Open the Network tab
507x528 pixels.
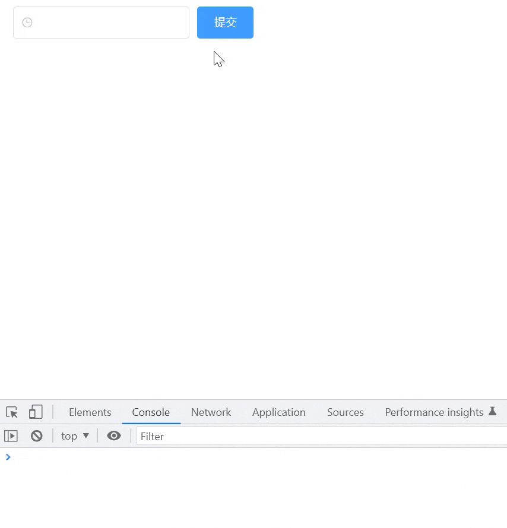coord(211,412)
